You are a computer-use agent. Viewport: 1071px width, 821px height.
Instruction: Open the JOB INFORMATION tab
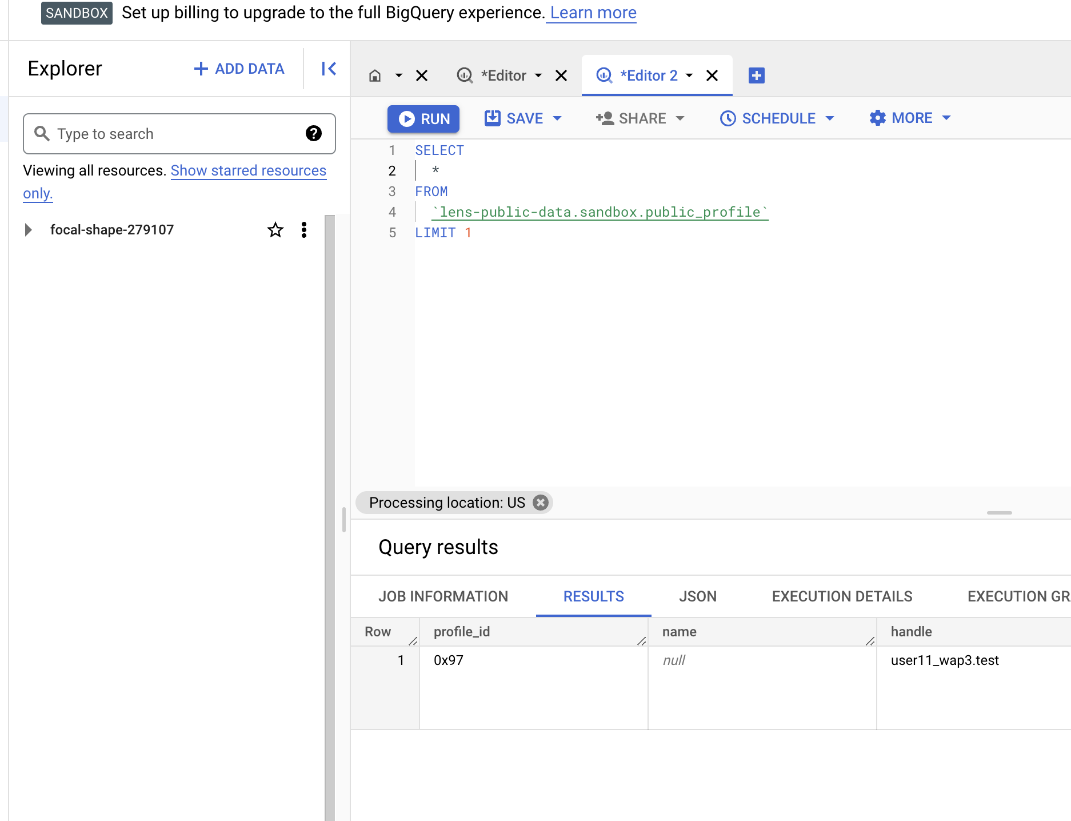pos(443,596)
